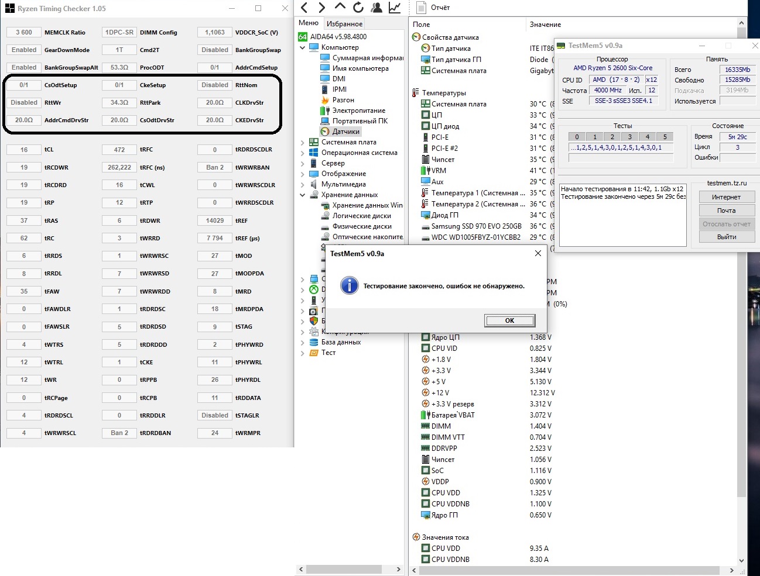
Task: Go up one level in AIDA64 toolbar
Action: (340, 6)
